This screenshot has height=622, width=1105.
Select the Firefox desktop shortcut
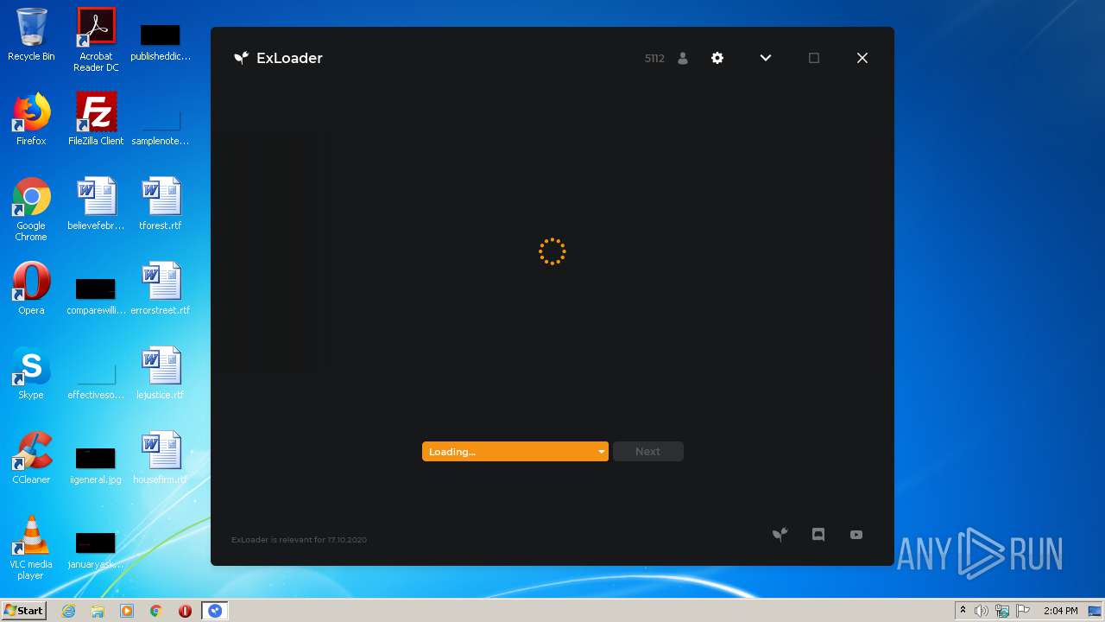coord(31,119)
